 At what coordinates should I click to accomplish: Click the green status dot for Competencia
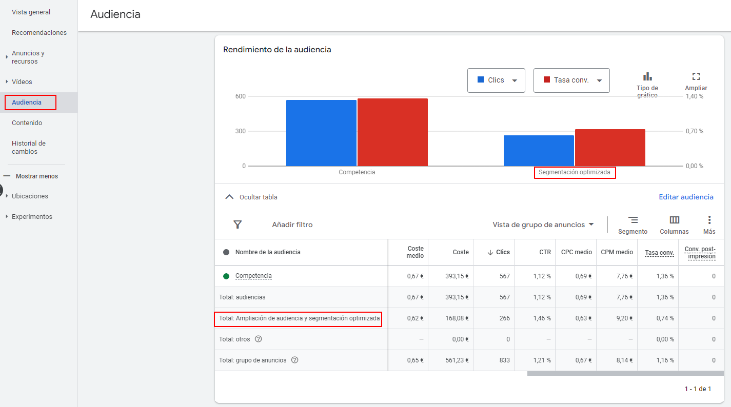(226, 276)
